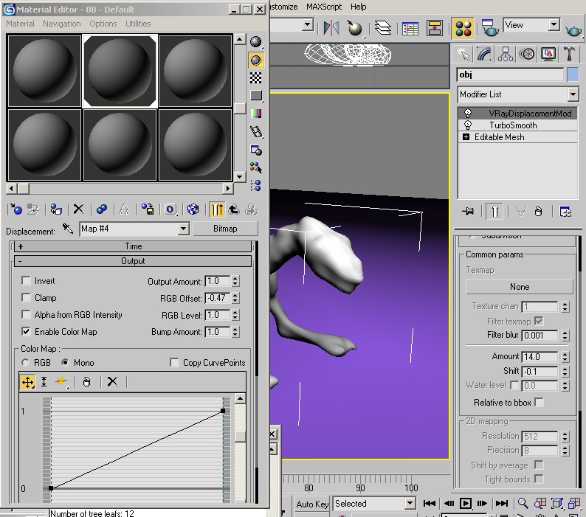Open the Modifier List dropdown
The image size is (586, 517).
pyautogui.click(x=573, y=94)
